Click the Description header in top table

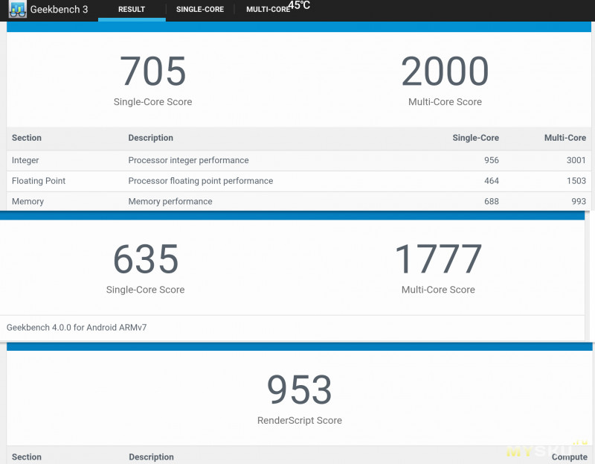tap(150, 138)
